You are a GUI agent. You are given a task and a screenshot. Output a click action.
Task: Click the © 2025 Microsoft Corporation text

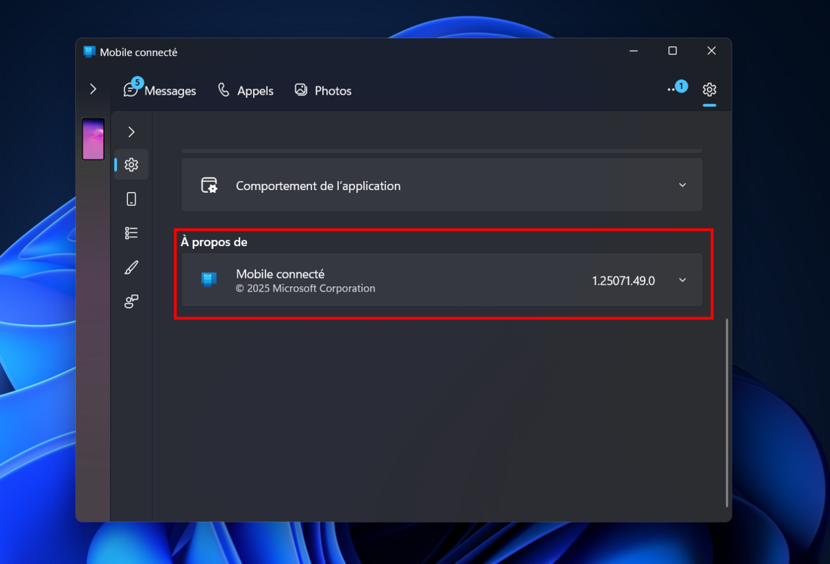tap(306, 288)
